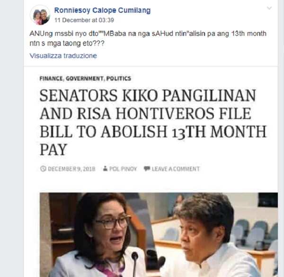Open the post timestamp 11 December at 03:39
284x277 pixels.
click(84, 20)
